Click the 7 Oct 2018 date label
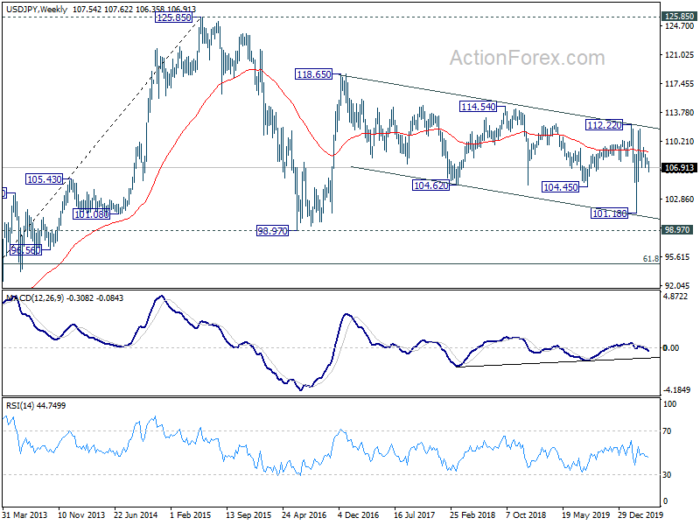 (527, 514)
